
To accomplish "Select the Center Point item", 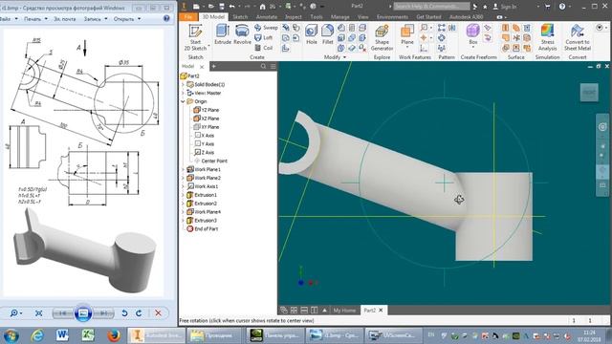I will click(210, 161).
